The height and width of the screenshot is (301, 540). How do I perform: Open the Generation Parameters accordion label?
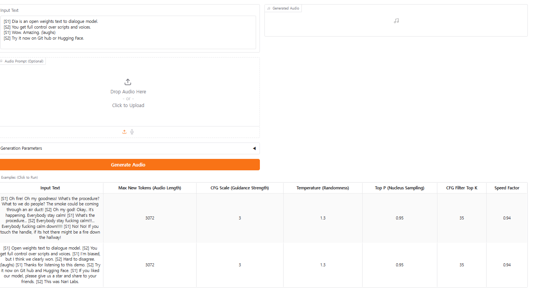[x=21, y=148]
